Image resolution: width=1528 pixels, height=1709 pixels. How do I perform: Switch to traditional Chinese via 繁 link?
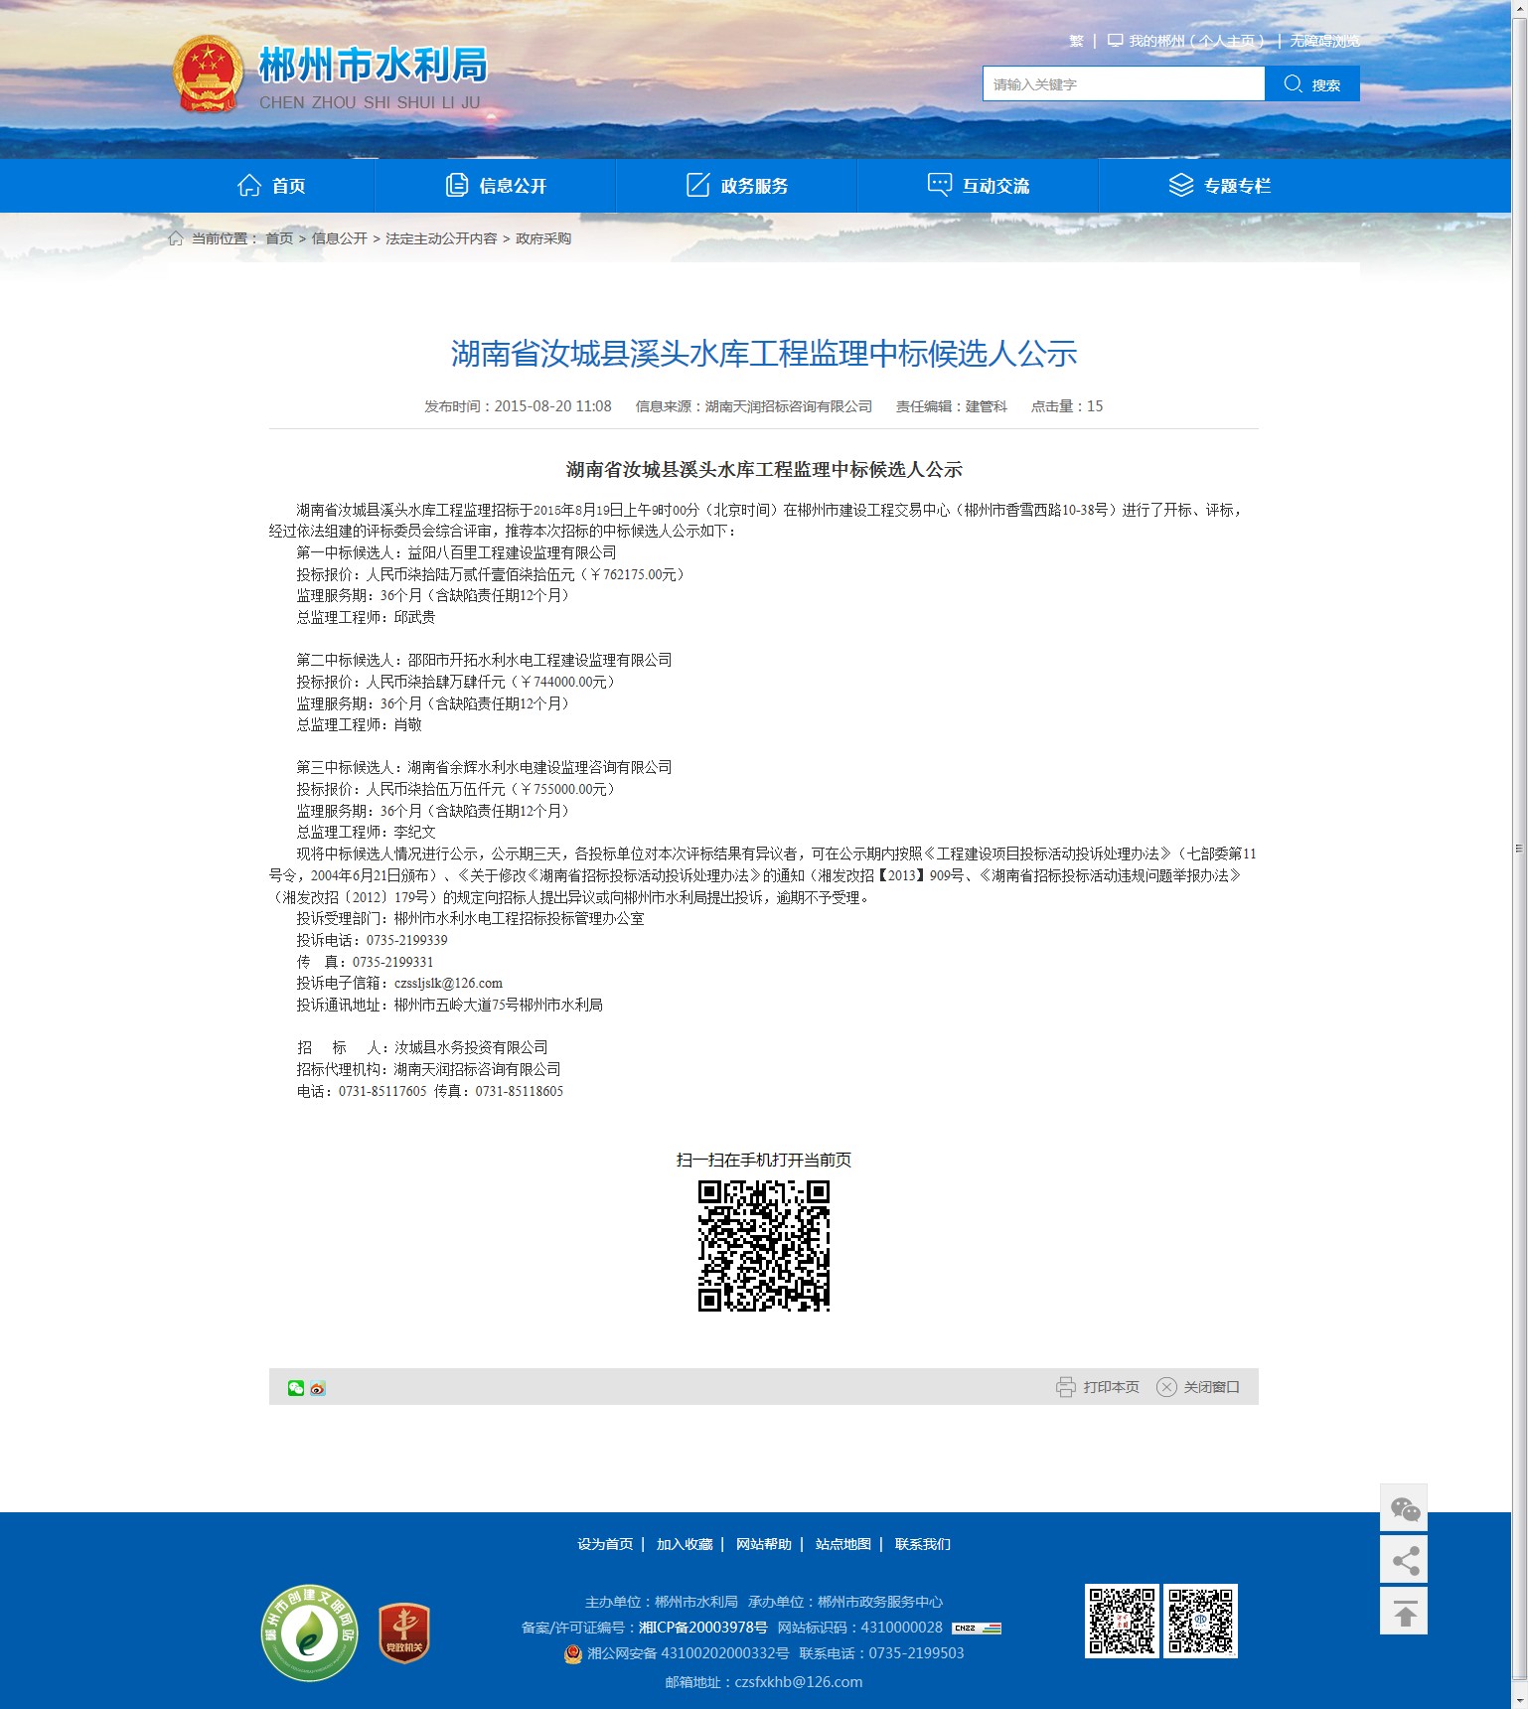tap(1076, 41)
